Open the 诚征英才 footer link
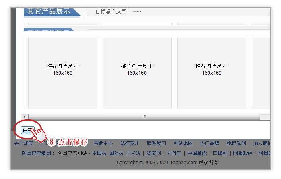281x179 pixels. (130, 143)
